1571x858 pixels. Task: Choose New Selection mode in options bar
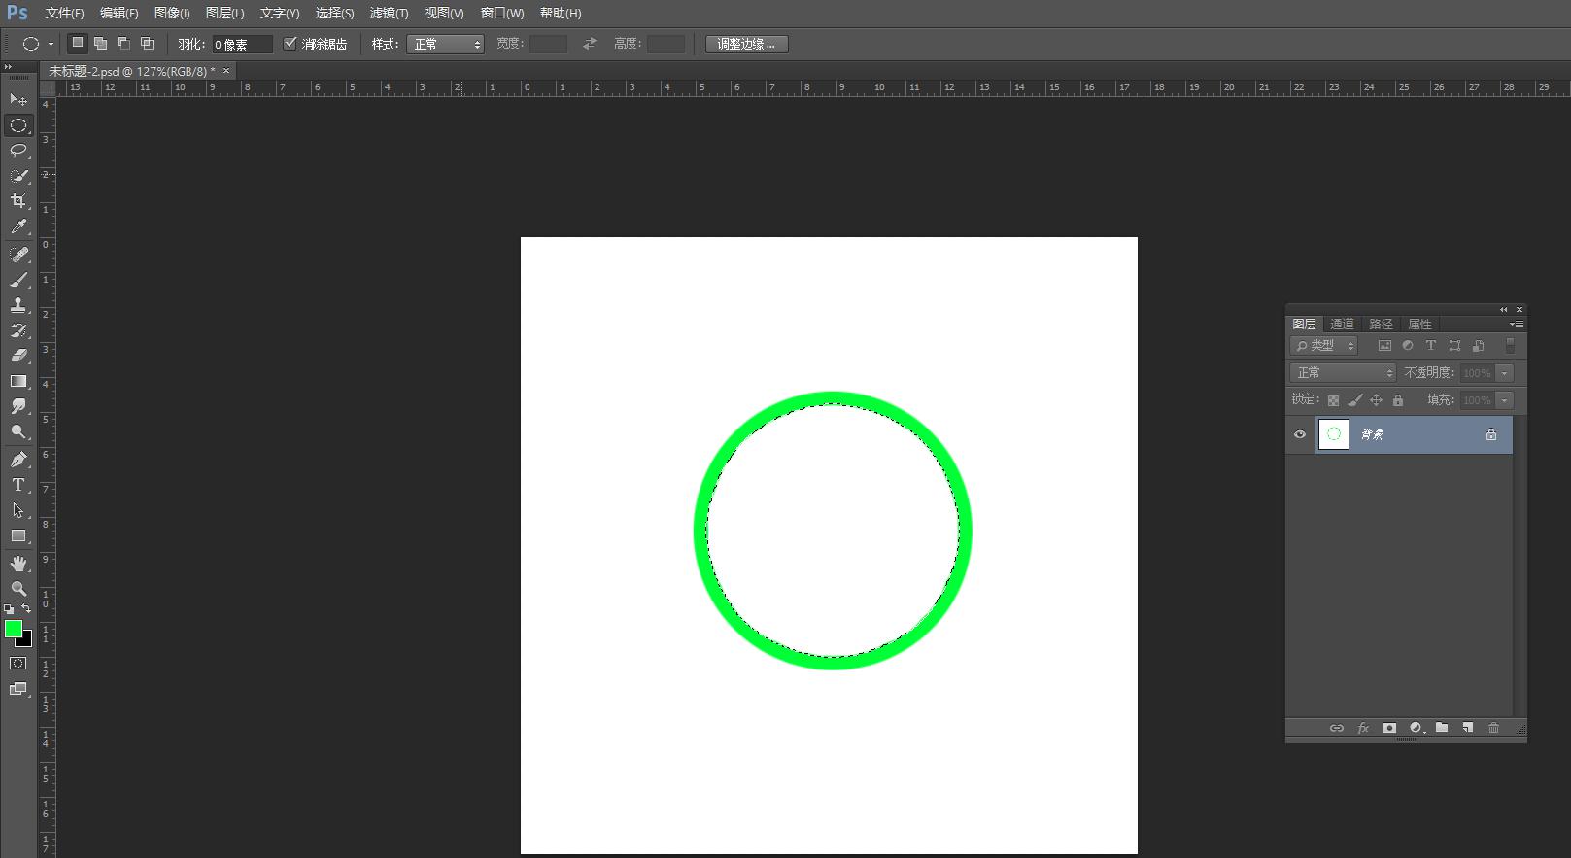[x=78, y=43]
